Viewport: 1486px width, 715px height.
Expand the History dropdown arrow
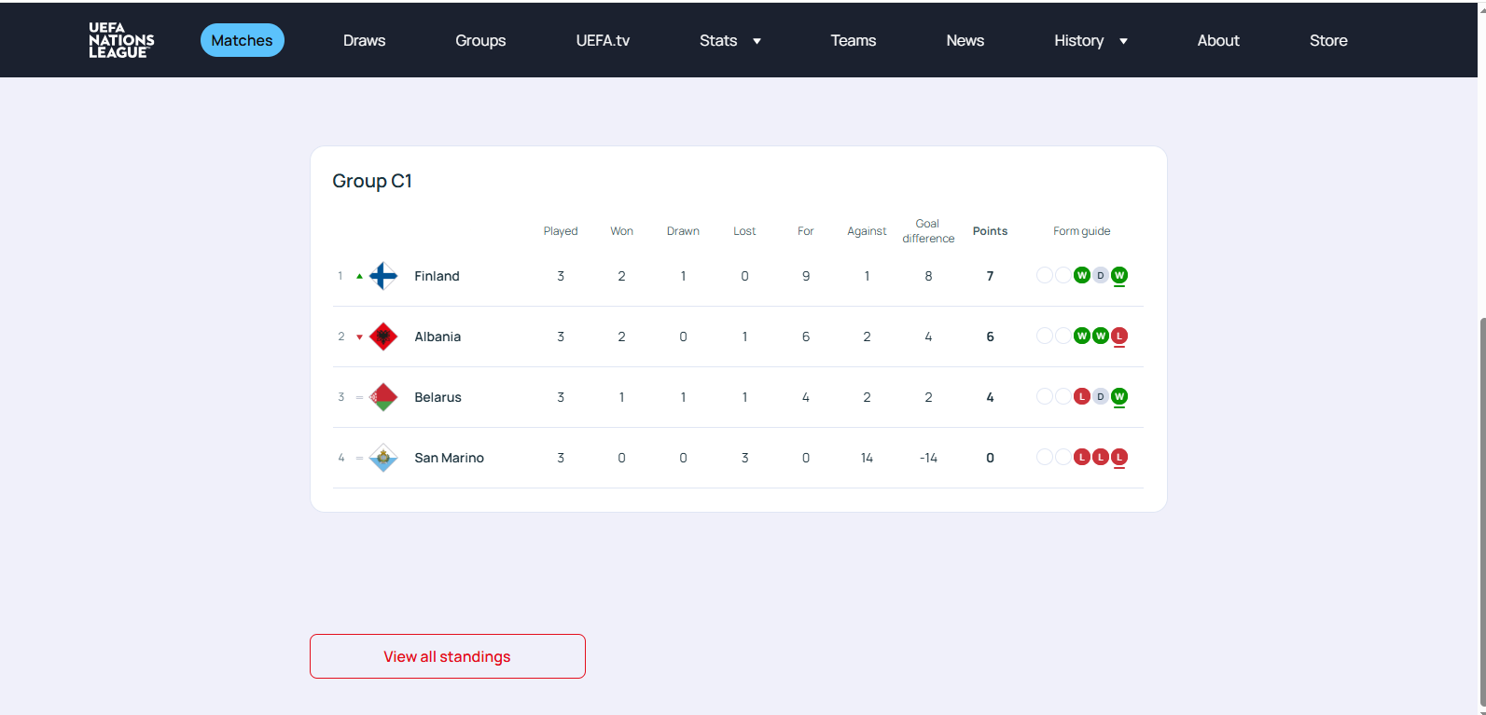pyautogui.click(x=1123, y=41)
